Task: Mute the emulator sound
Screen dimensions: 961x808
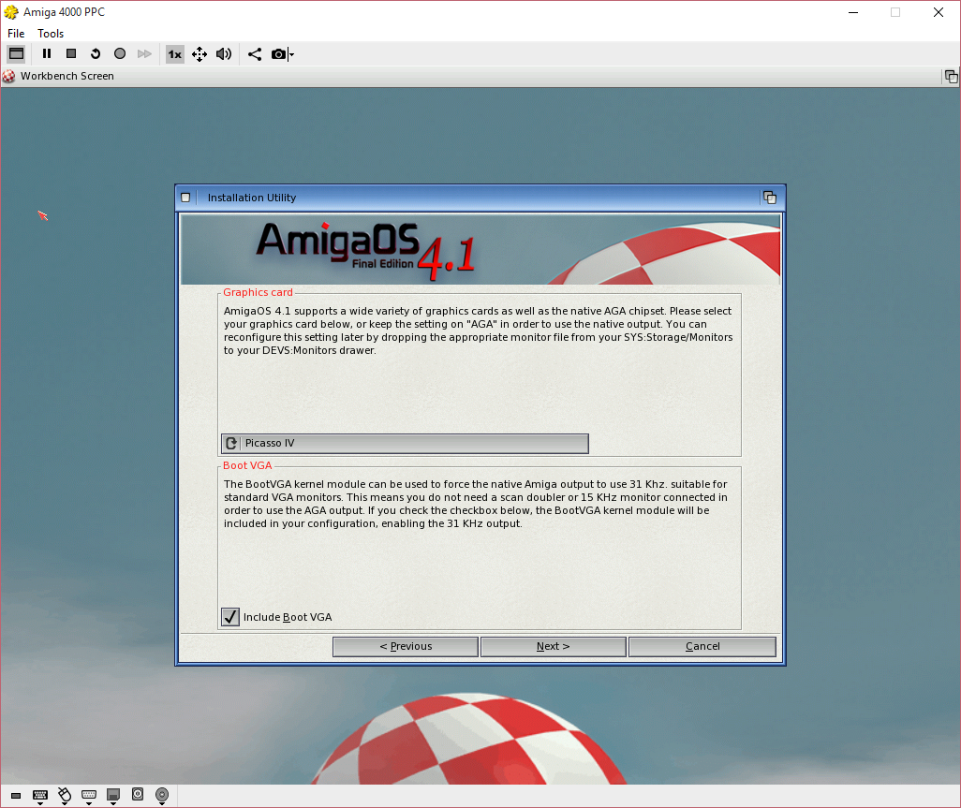Action: pyautogui.click(x=224, y=54)
